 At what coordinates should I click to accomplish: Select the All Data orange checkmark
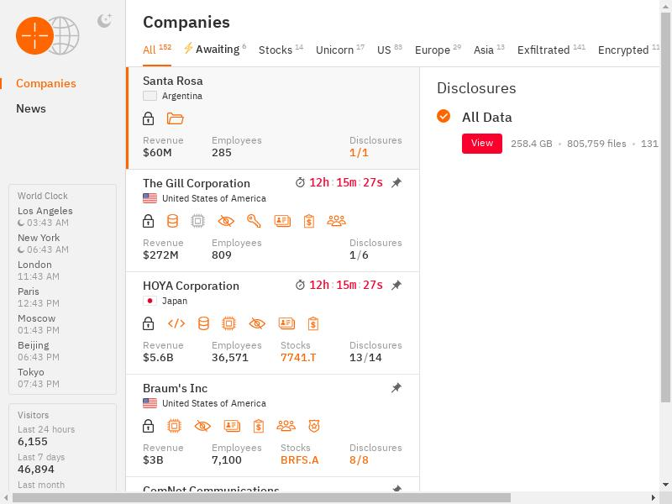[444, 116]
